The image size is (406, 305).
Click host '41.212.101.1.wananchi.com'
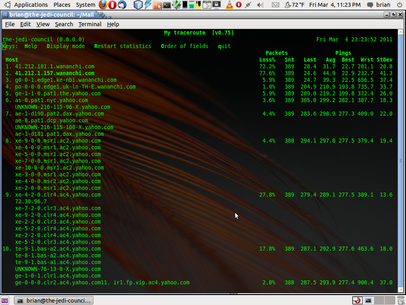(55, 66)
